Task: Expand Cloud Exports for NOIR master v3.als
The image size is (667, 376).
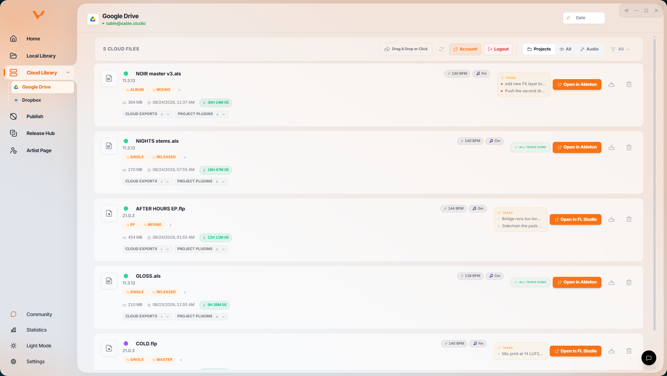Action: coord(148,114)
